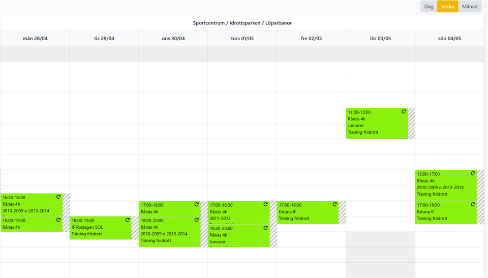Screen dimensions: 488x278
Task: Open the mån 28/04 day header
Action: (35, 39)
